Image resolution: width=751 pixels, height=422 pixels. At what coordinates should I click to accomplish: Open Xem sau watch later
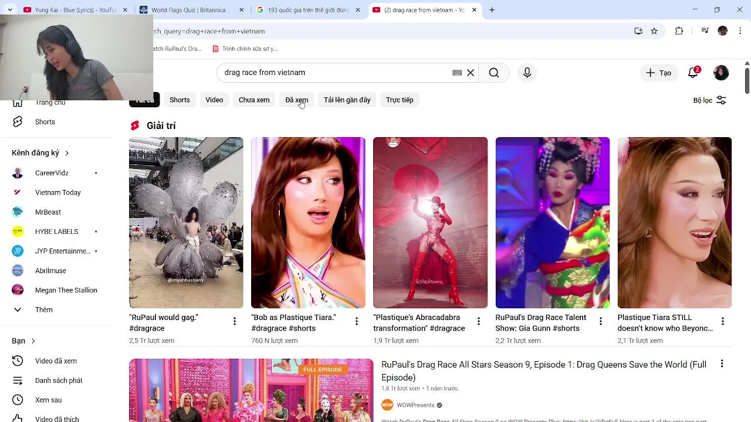coord(48,400)
